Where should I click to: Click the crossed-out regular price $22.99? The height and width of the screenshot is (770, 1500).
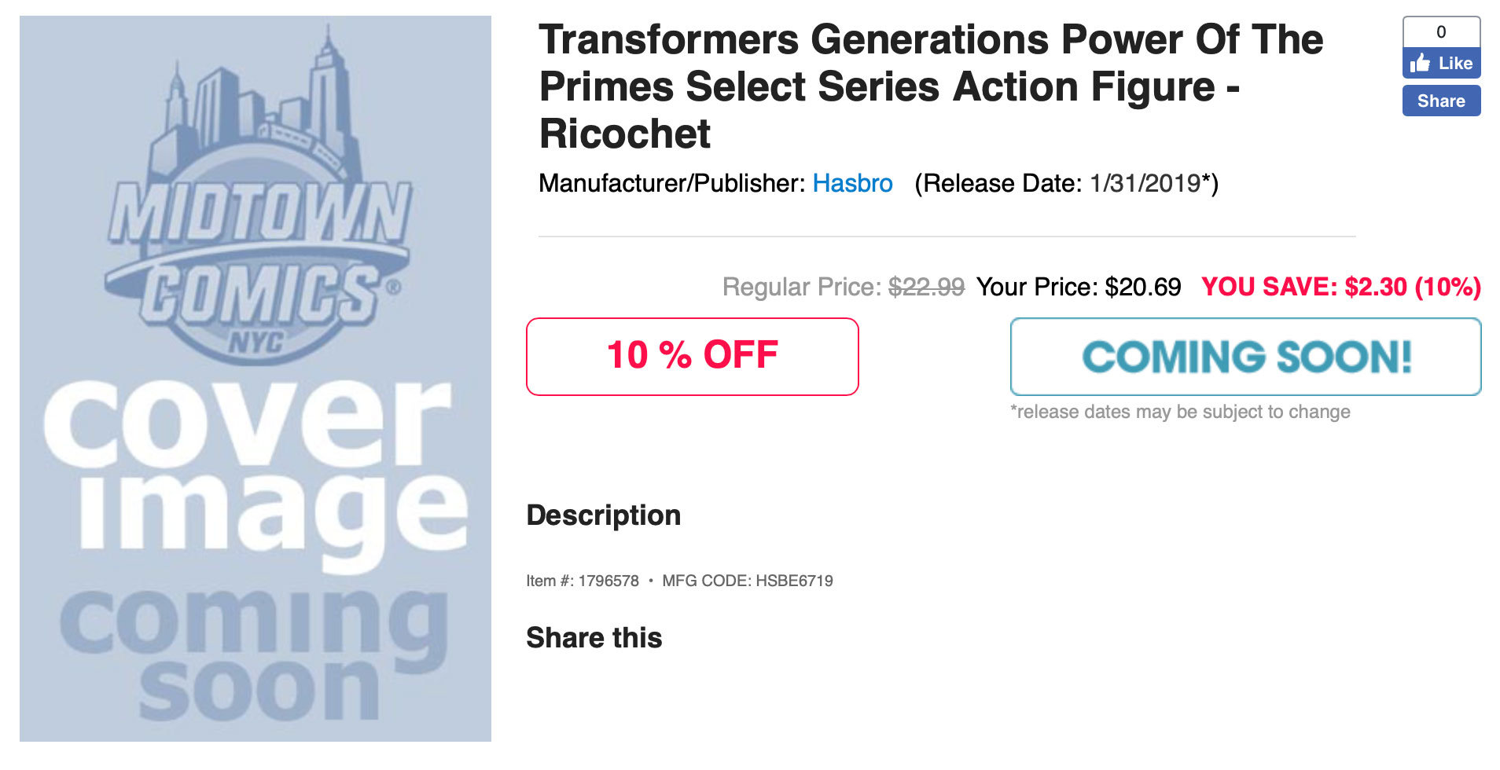point(926,287)
